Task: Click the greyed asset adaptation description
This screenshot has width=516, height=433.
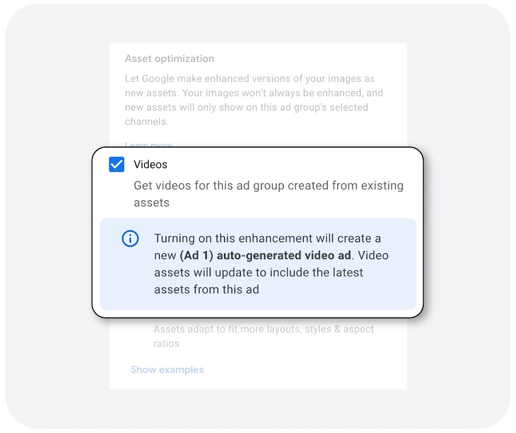Action: 263,335
